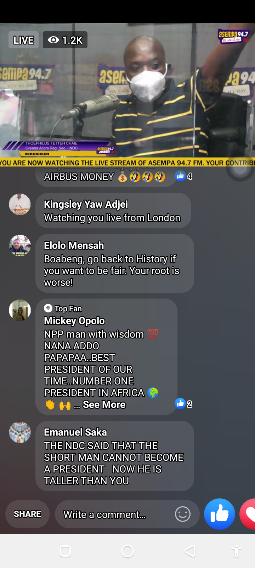Tap the red heart reaction button
The height and width of the screenshot is (568, 255).
(248, 514)
